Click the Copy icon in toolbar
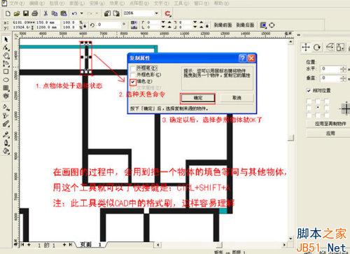 55,13
